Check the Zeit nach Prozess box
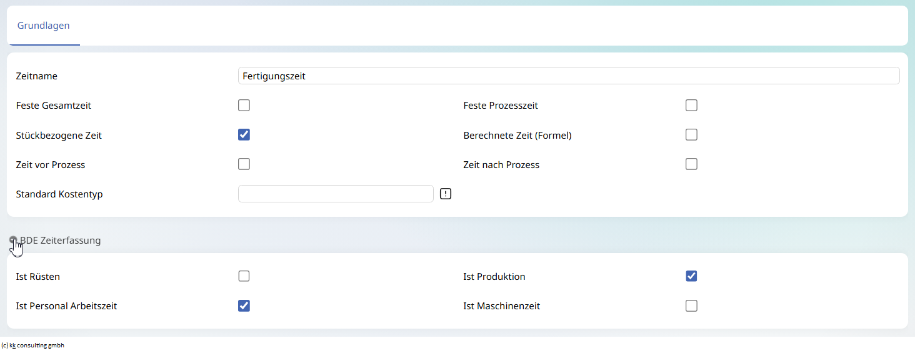The image size is (915, 353). [x=691, y=164]
